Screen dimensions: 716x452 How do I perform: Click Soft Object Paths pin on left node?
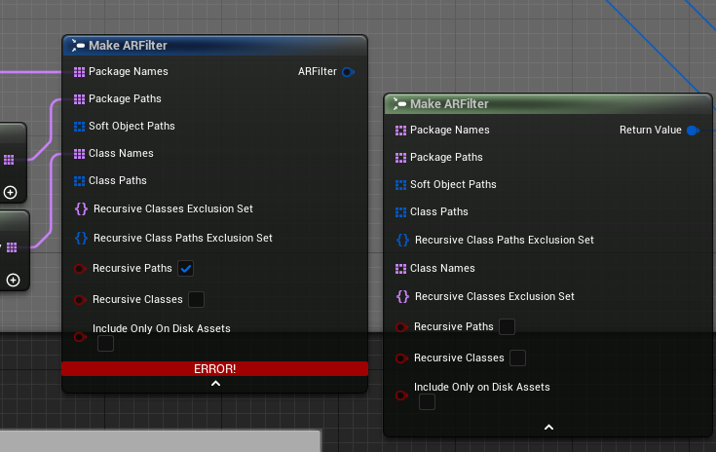click(79, 127)
